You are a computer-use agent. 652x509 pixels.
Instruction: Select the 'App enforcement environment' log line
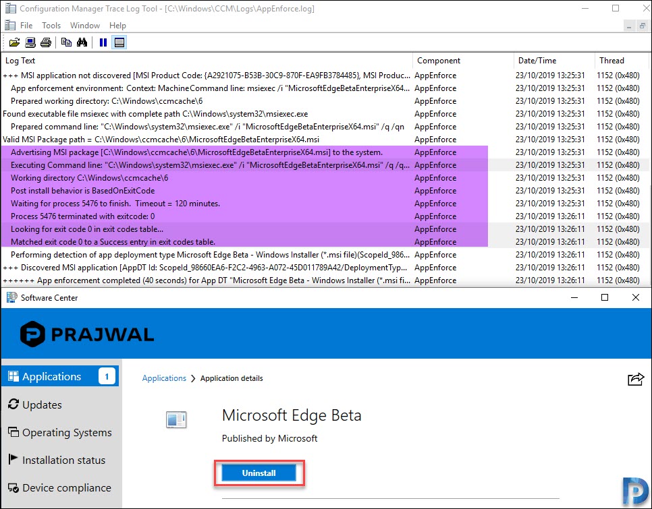coord(325,88)
